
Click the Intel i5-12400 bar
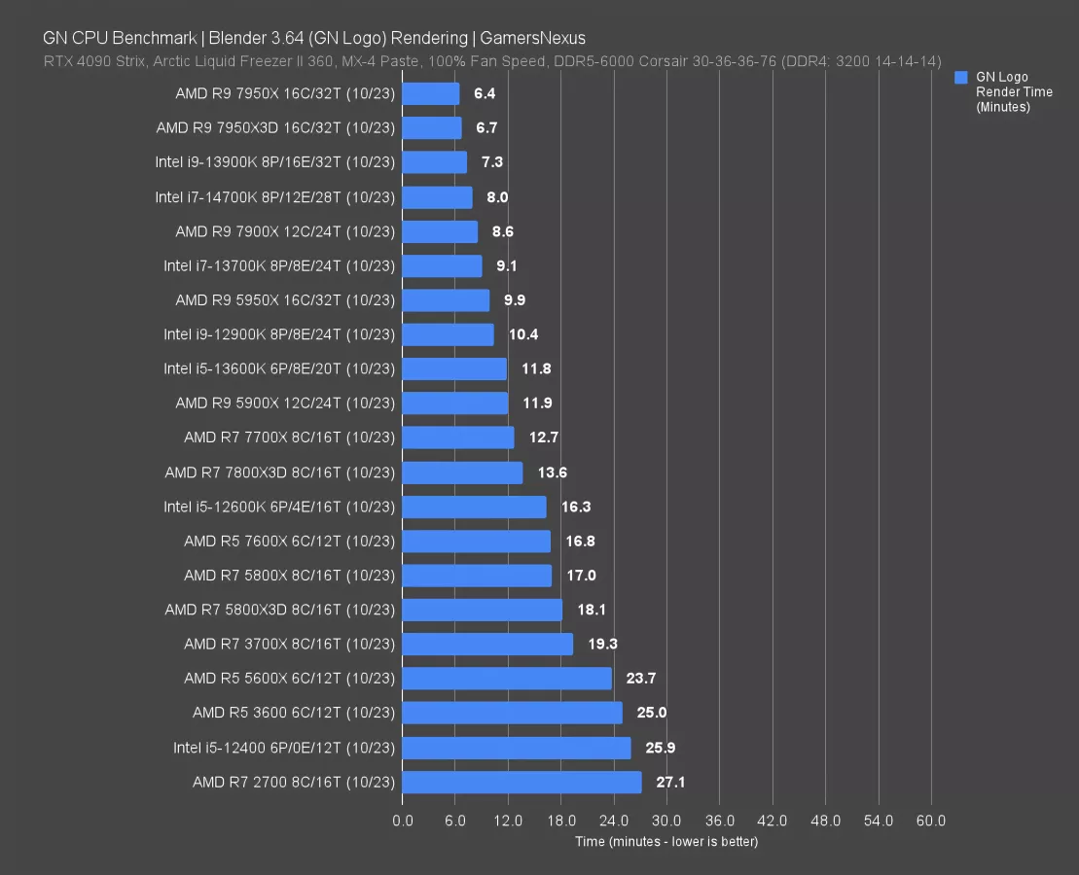(516, 748)
